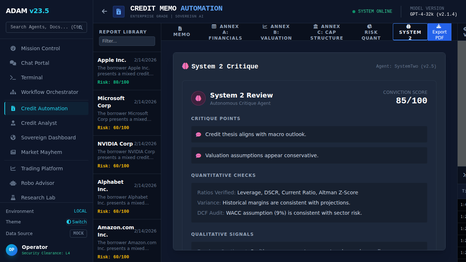Click the Report Library filter field

point(127,41)
